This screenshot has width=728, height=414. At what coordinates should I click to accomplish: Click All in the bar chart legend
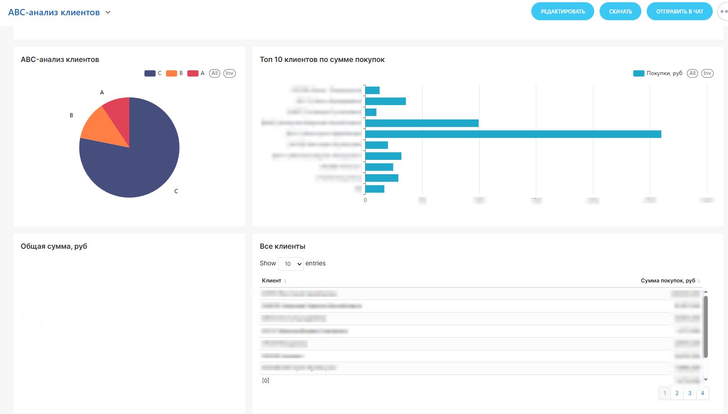click(693, 73)
